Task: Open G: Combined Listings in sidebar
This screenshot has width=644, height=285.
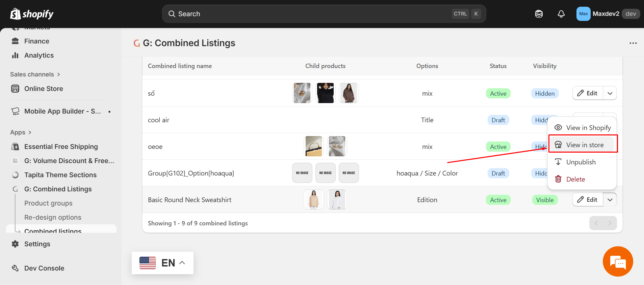Action: tap(58, 189)
